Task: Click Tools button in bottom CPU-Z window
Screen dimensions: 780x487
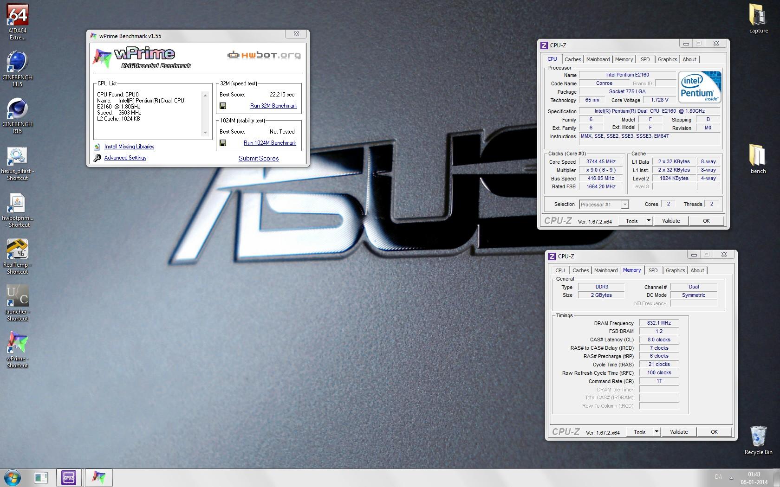Action: tap(640, 432)
